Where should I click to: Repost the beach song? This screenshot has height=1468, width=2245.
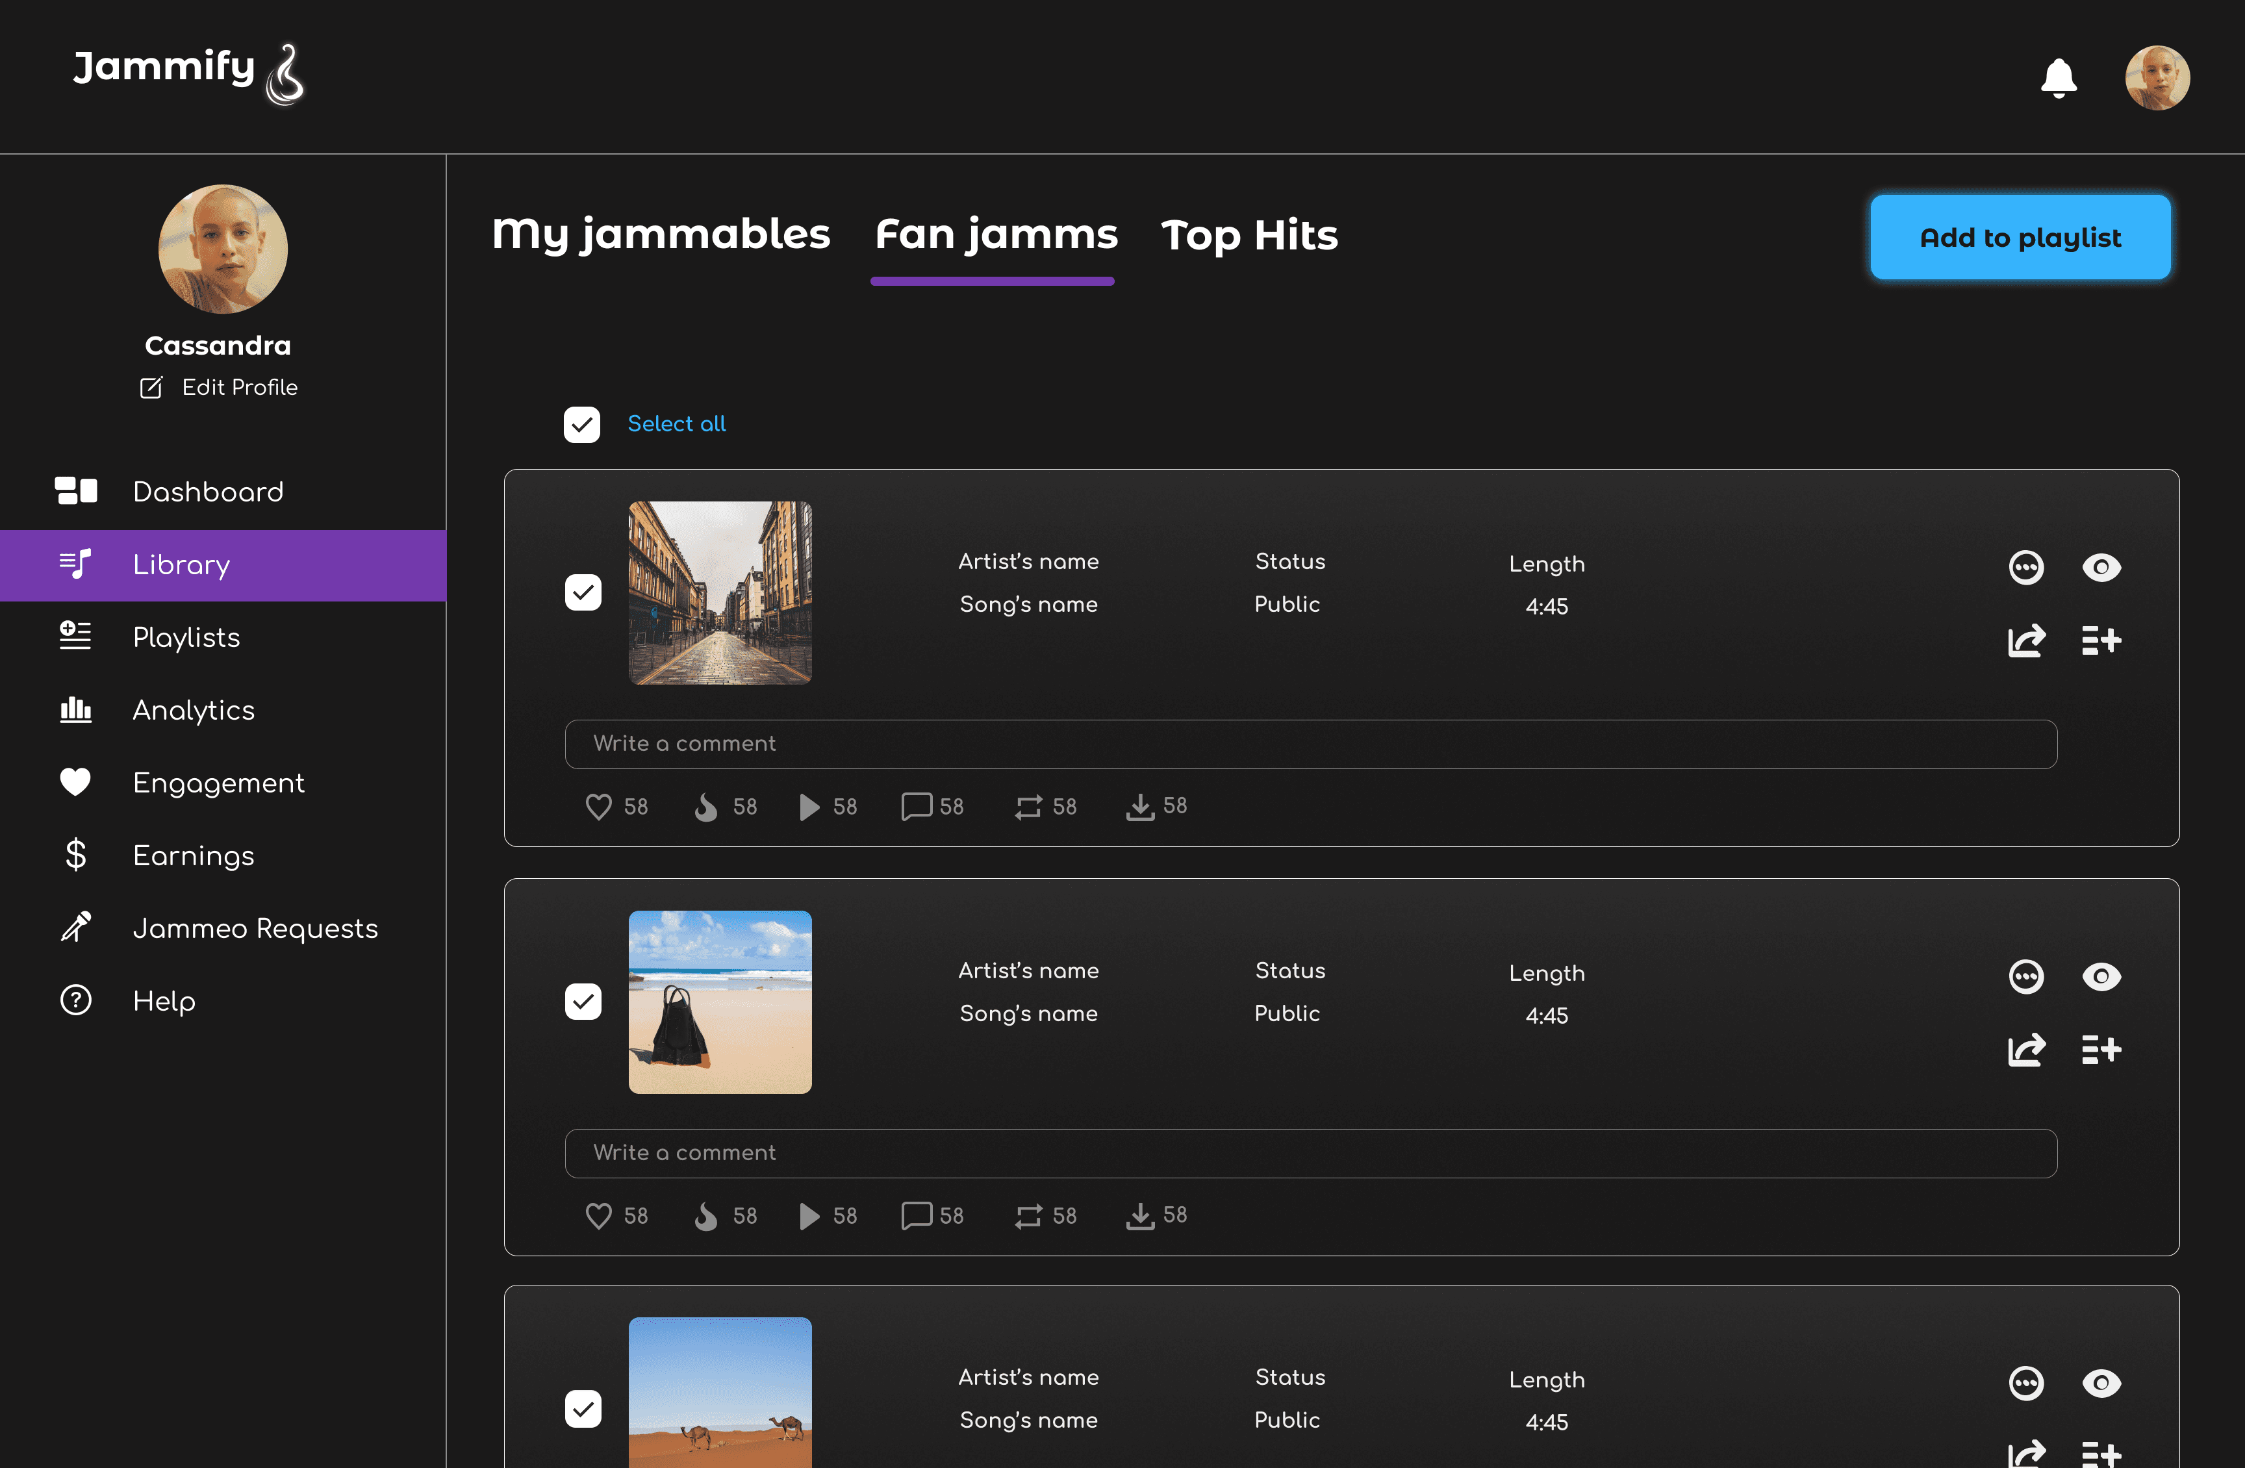pyautogui.click(x=1028, y=1216)
